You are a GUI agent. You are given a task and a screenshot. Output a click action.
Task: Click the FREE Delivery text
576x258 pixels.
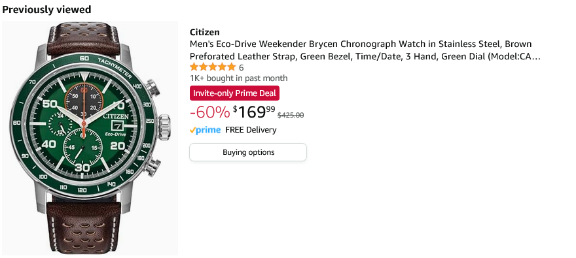(251, 130)
